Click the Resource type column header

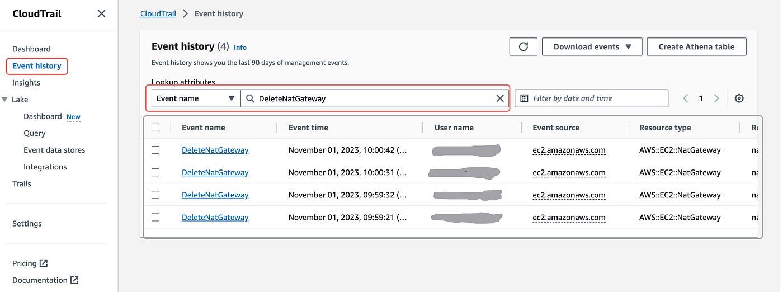[x=665, y=128]
